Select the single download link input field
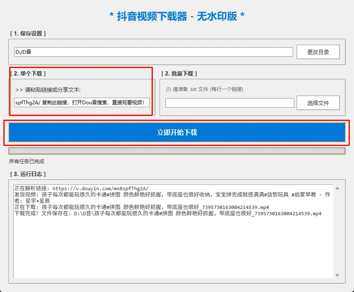Image resolution: width=354 pixels, height=292 pixels. [x=82, y=103]
